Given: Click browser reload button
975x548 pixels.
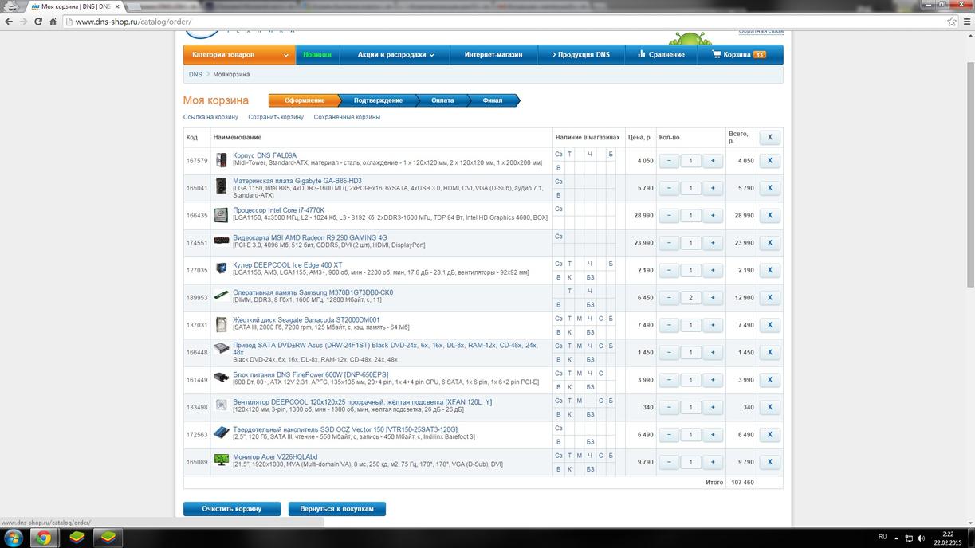Looking at the screenshot, I should click(38, 22).
